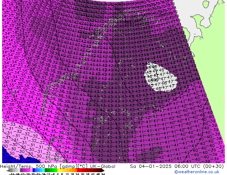Open the weatheronline.co.uk copyright link
This screenshot has height=175, width=227.
pos(197,172)
